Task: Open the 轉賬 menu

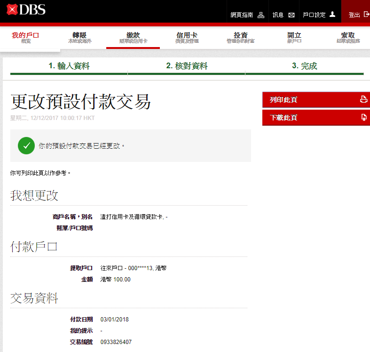Action: tap(79, 38)
